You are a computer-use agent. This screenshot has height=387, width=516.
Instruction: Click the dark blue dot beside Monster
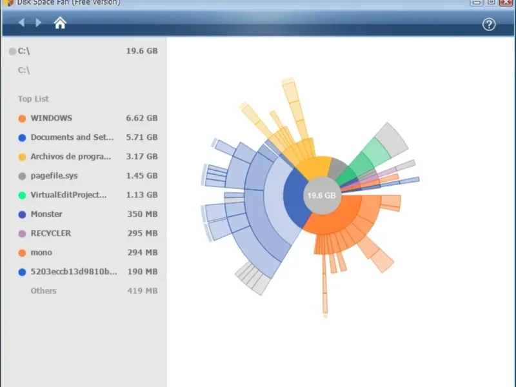22,215
